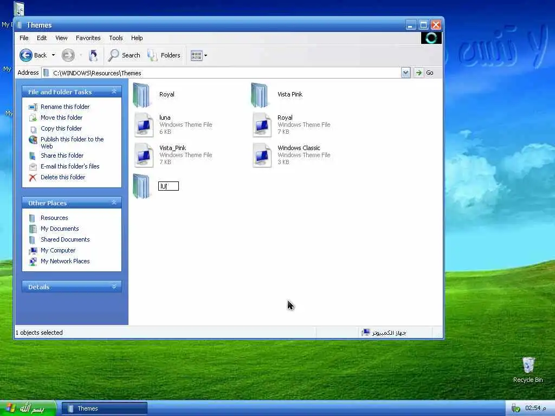This screenshot has width=555, height=416.
Task: Click the E-mail envelope icon
Action: tap(33, 167)
